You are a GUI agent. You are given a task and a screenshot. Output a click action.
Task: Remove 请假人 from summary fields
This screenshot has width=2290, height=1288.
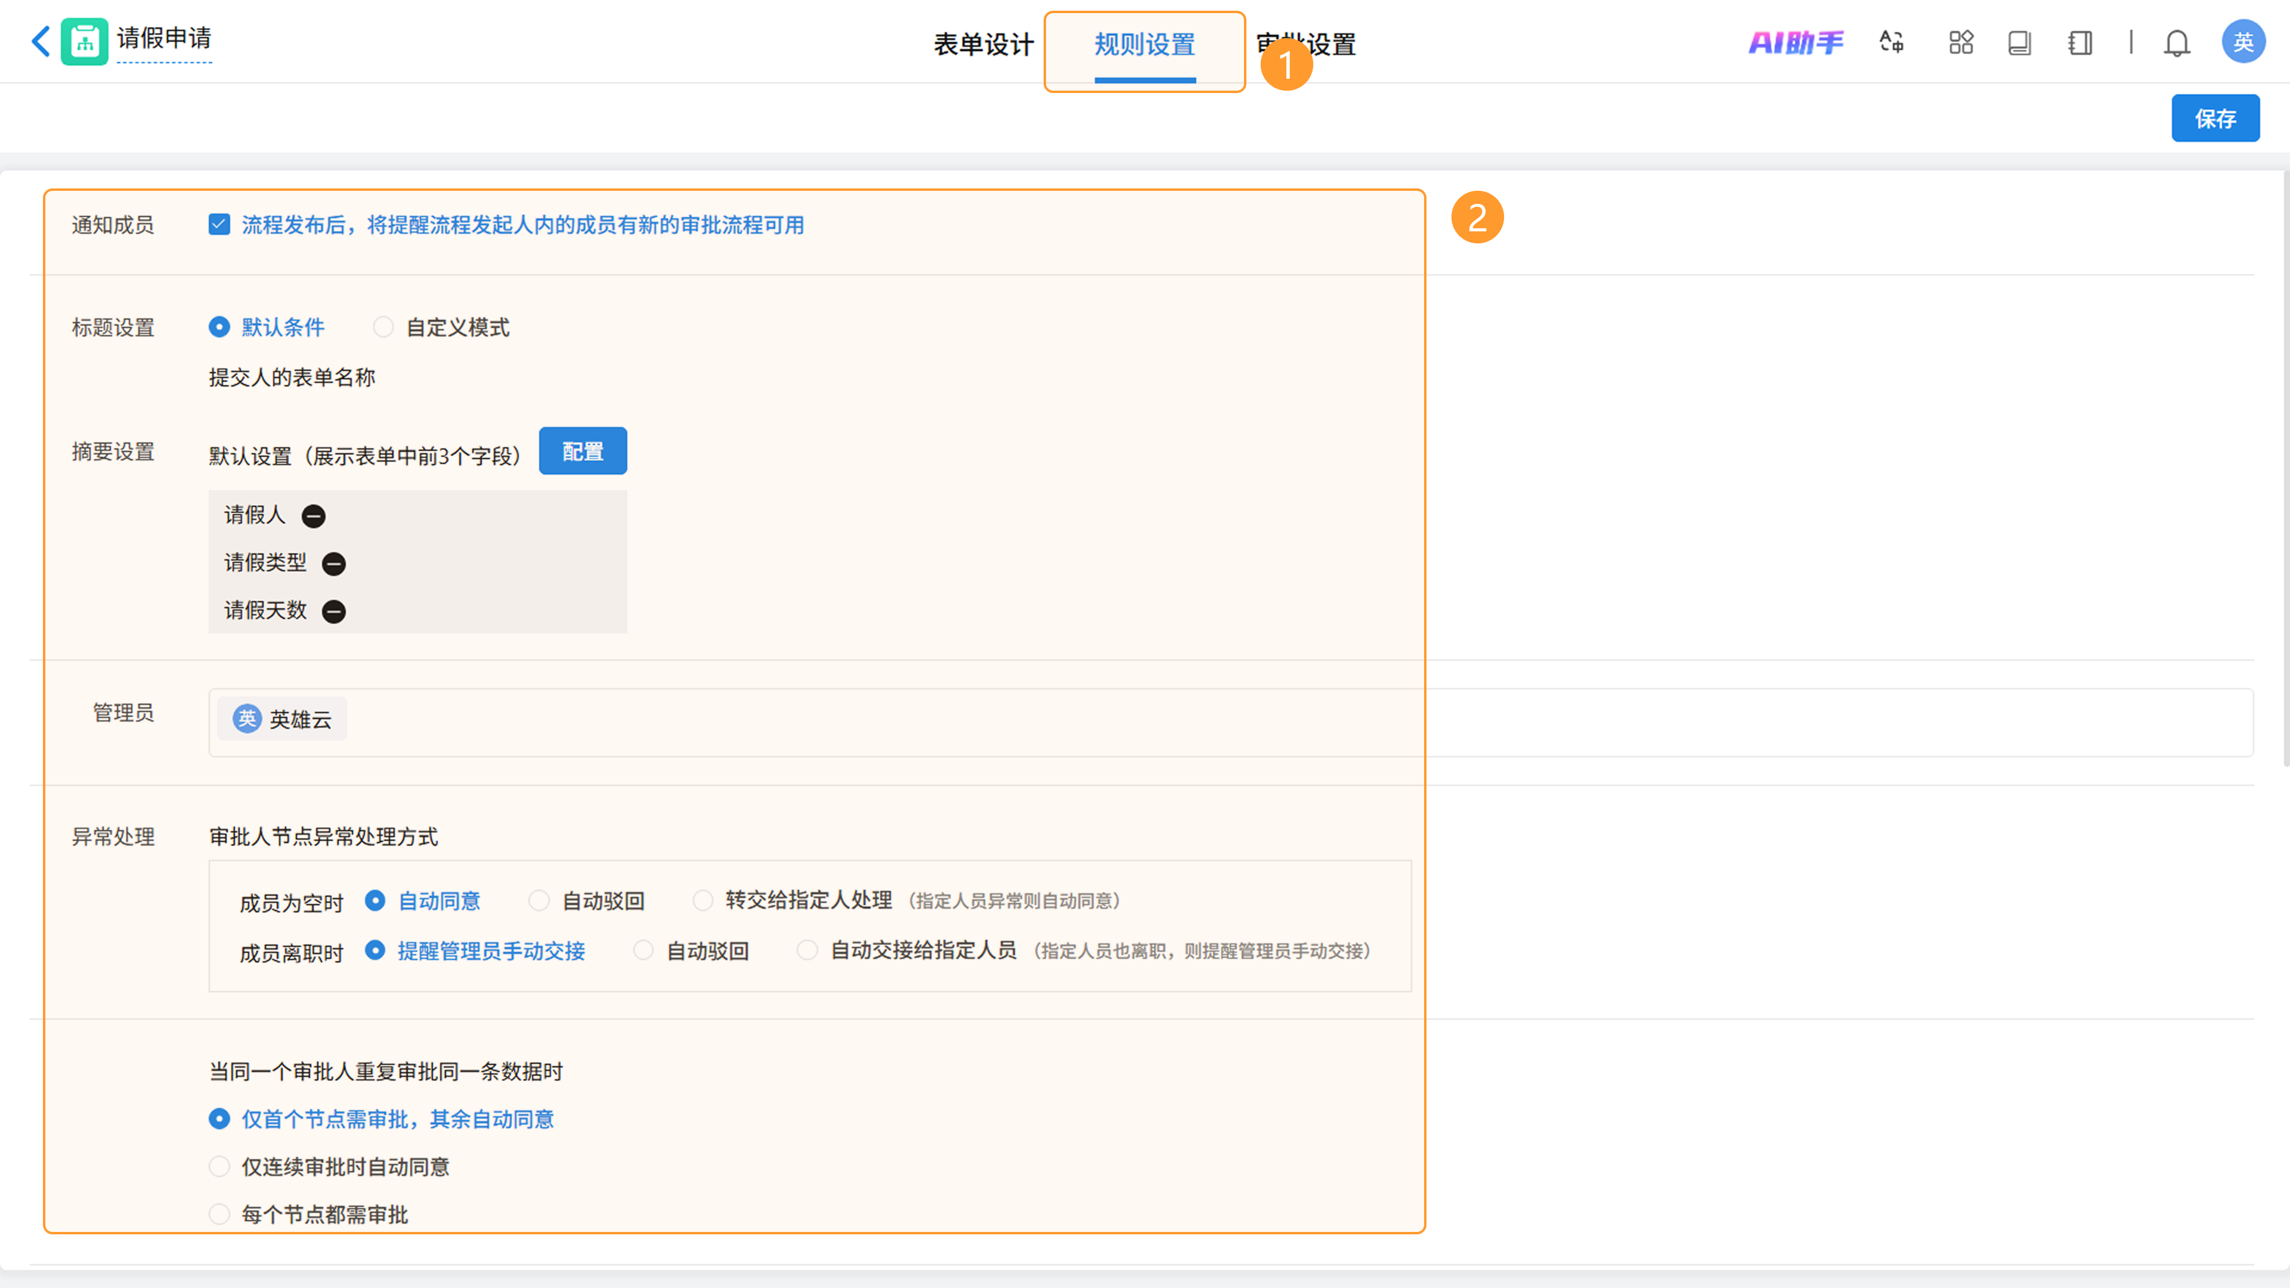tap(314, 516)
